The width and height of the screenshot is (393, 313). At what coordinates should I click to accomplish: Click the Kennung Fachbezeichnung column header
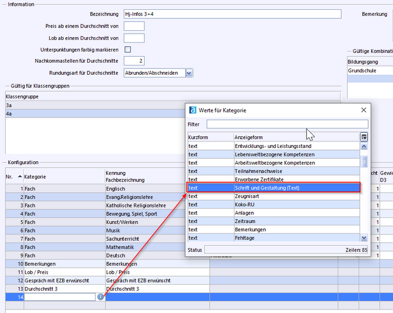point(158,177)
